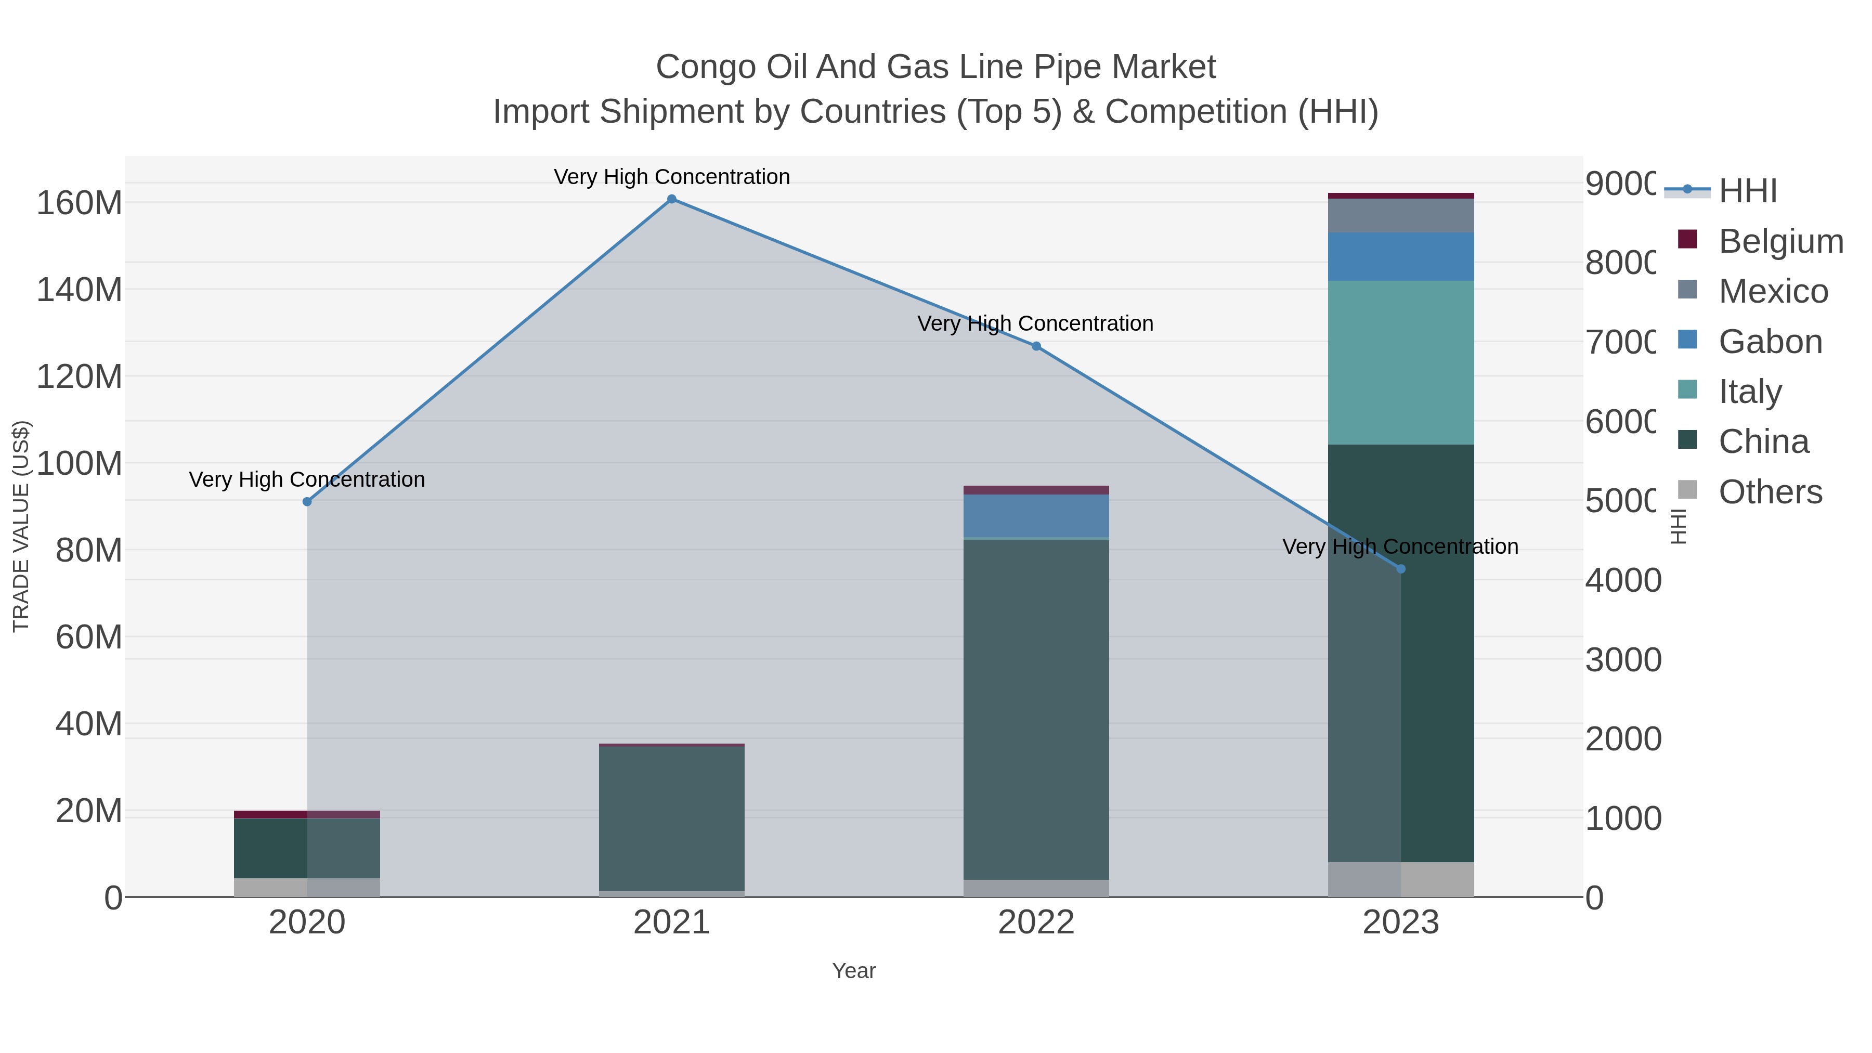Click the HHI data point for 2021
The height and width of the screenshot is (1053, 1872).
coord(671,199)
